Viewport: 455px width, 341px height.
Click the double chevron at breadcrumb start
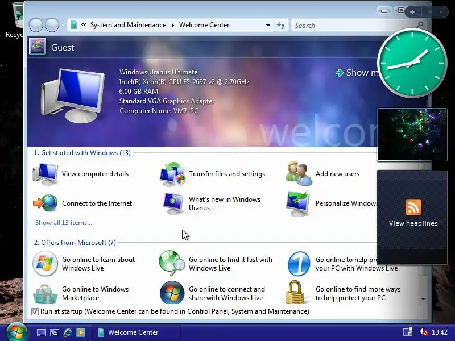[x=84, y=25]
